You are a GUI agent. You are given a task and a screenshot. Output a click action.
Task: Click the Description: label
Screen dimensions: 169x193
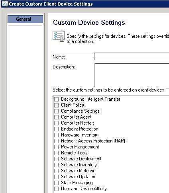pyautogui.click(x=64, y=67)
